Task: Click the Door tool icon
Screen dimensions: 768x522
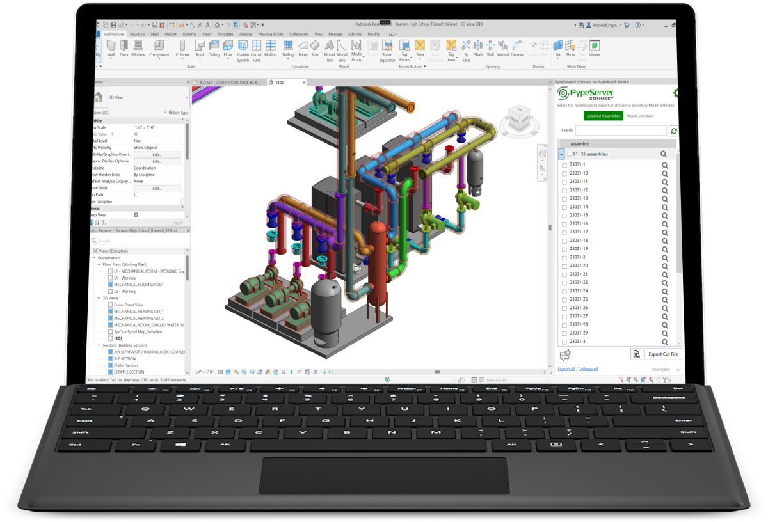Action: click(x=124, y=47)
